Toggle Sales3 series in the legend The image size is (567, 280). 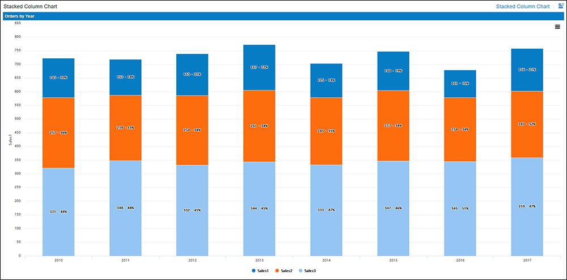[x=307, y=271]
